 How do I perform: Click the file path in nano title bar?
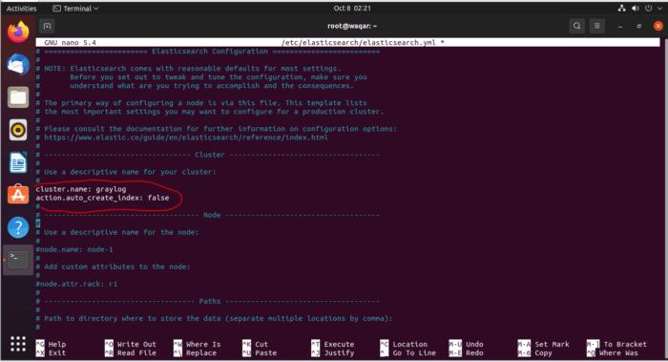363,43
